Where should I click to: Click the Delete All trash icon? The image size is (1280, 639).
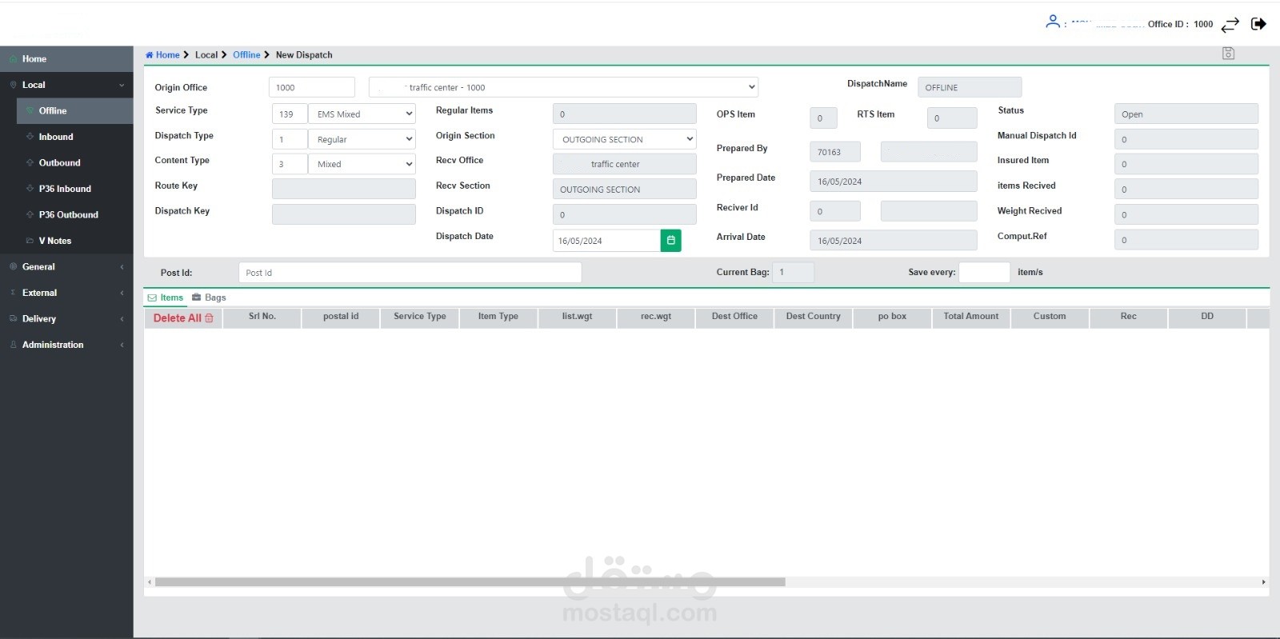pyautogui.click(x=210, y=318)
